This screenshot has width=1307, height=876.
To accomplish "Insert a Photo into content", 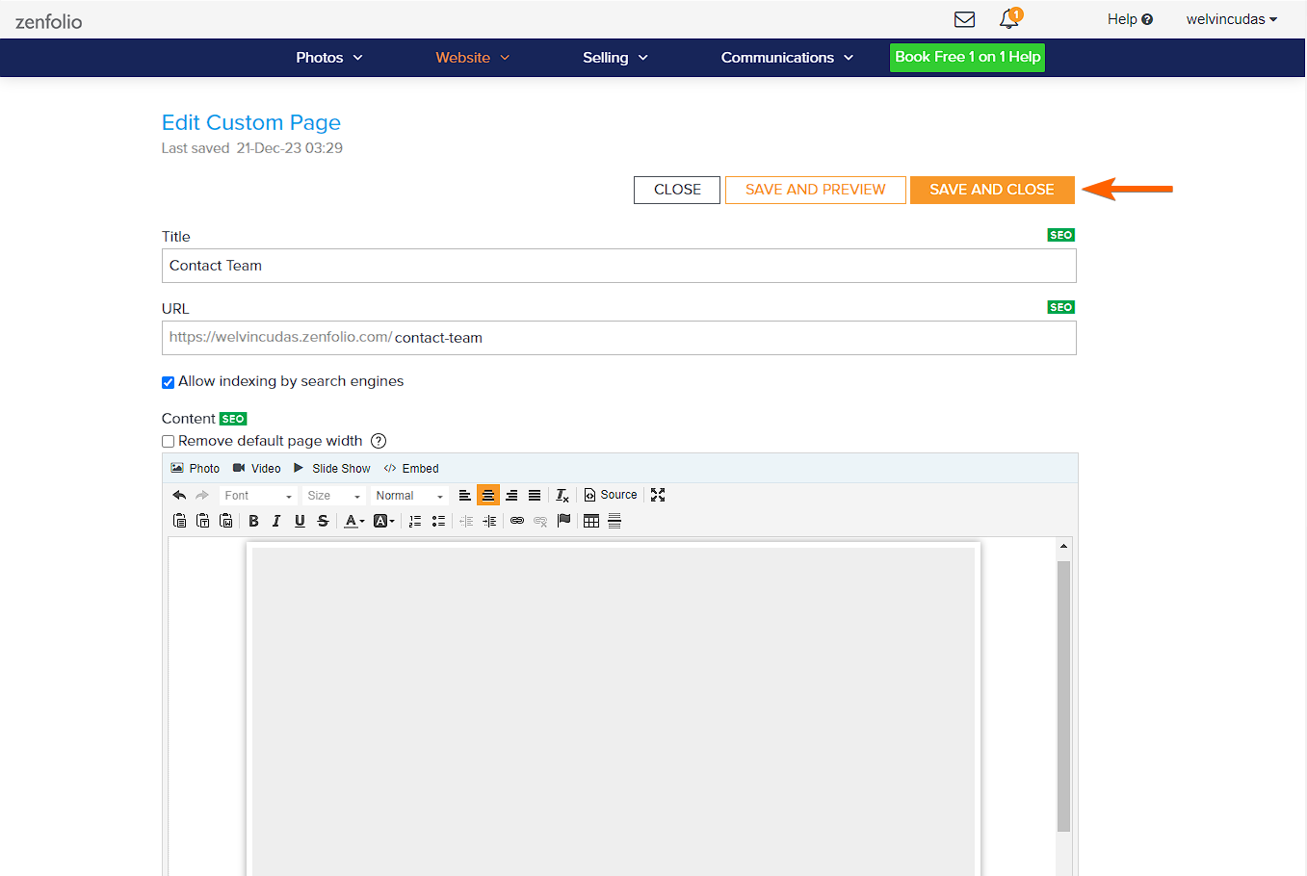I will (x=196, y=469).
